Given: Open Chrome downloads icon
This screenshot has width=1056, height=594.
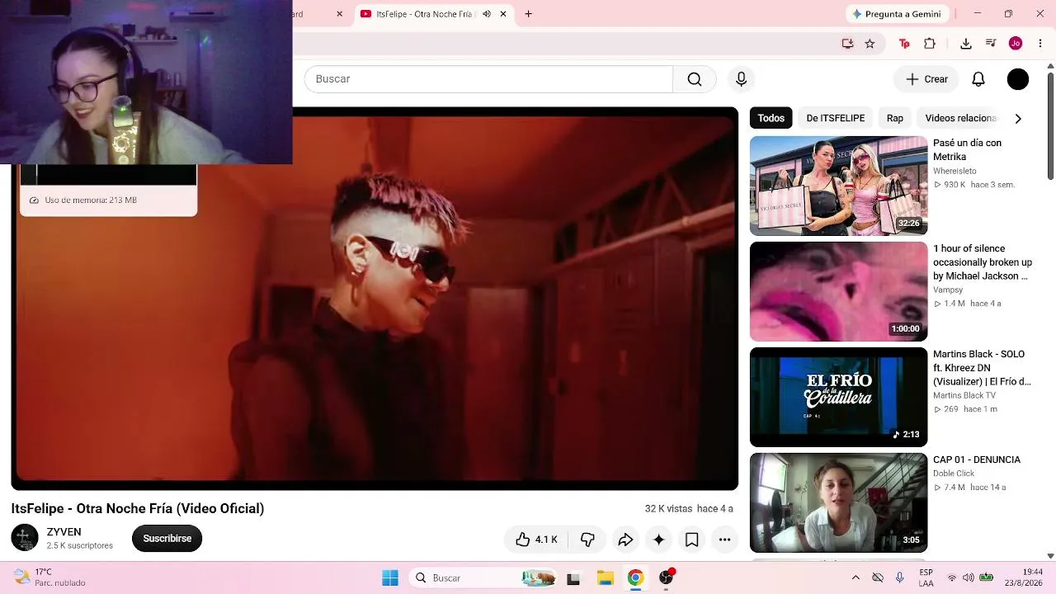Looking at the screenshot, I should pyautogui.click(x=966, y=44).
